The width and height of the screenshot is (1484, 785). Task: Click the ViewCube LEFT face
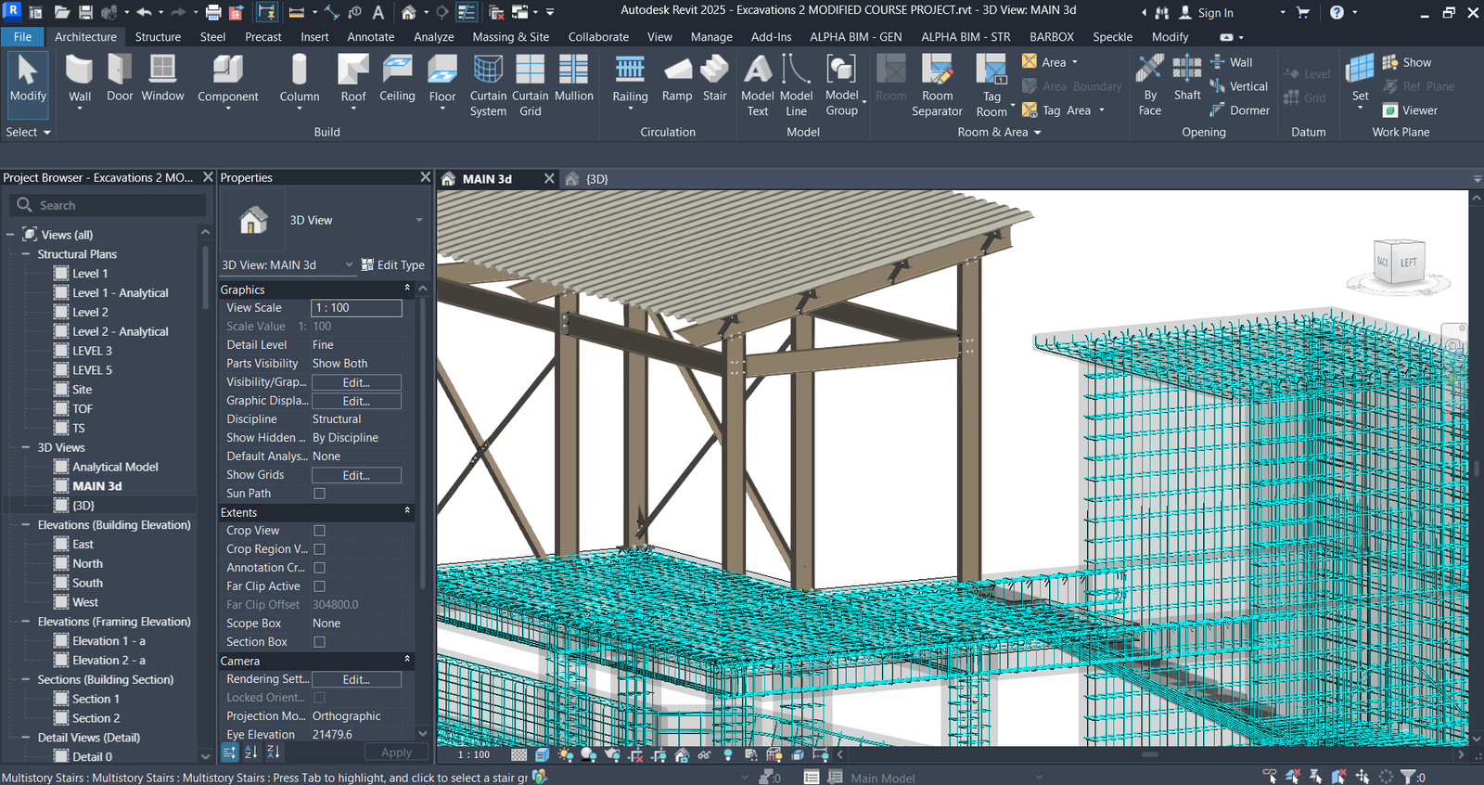coord(1408,263)
